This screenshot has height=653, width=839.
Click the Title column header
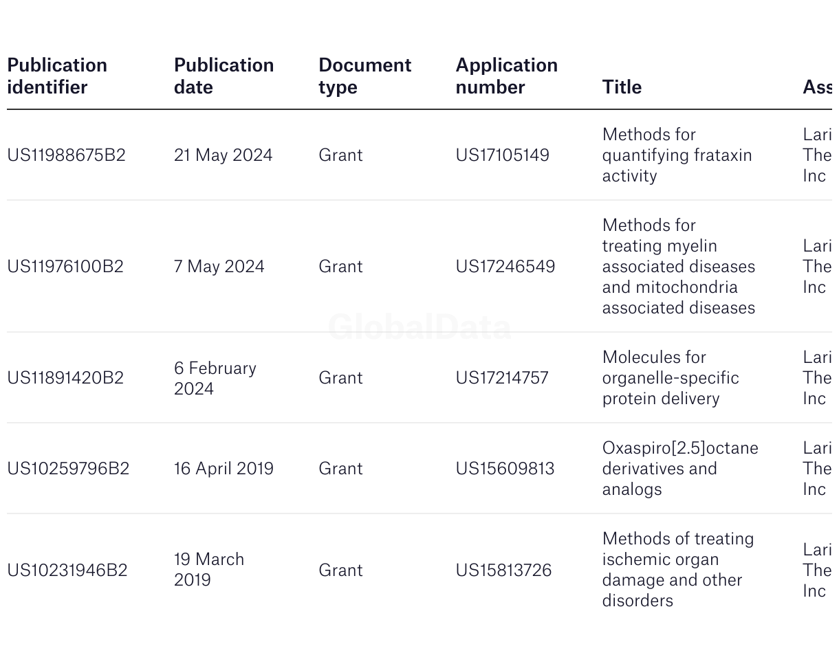coord(622,87)
